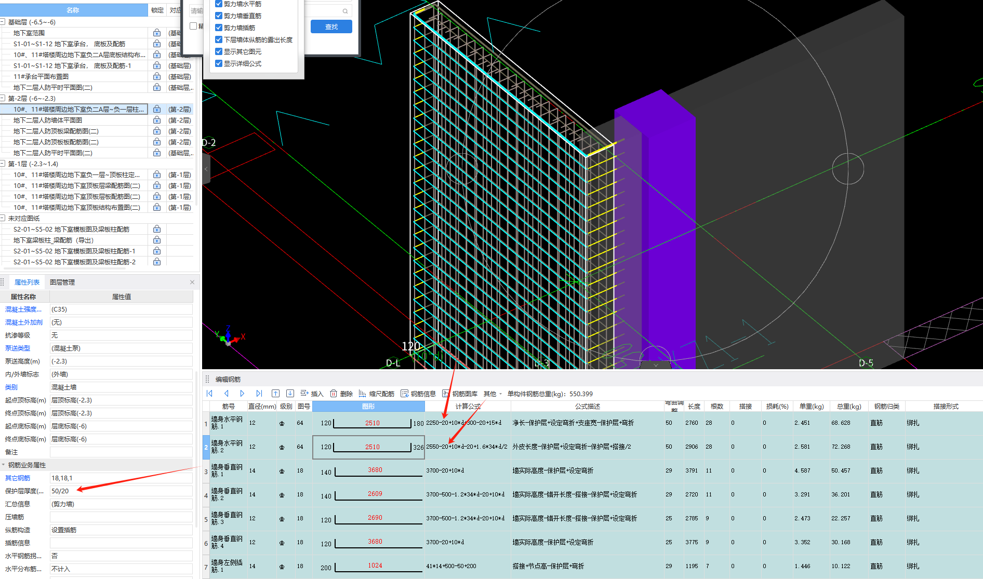Toggle lock for 地下室梁板柱_梁配筋（导出）

click(157, 240)
